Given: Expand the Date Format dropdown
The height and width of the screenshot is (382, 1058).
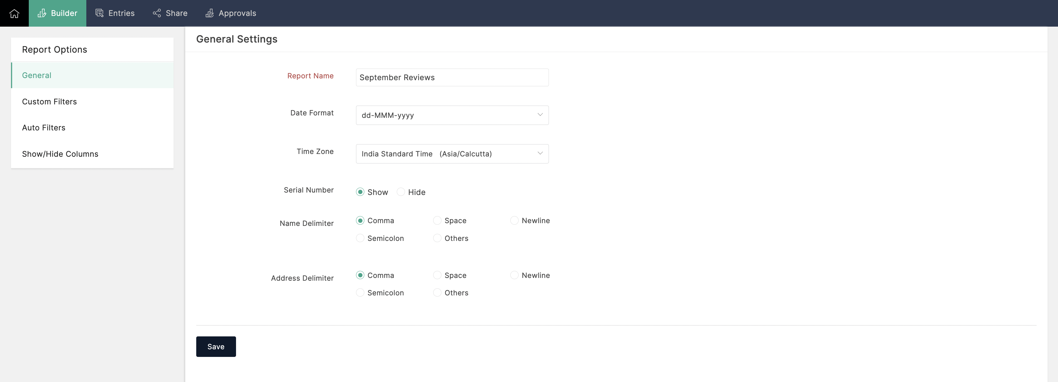Looking at the screenshot, I should [540, 115].
